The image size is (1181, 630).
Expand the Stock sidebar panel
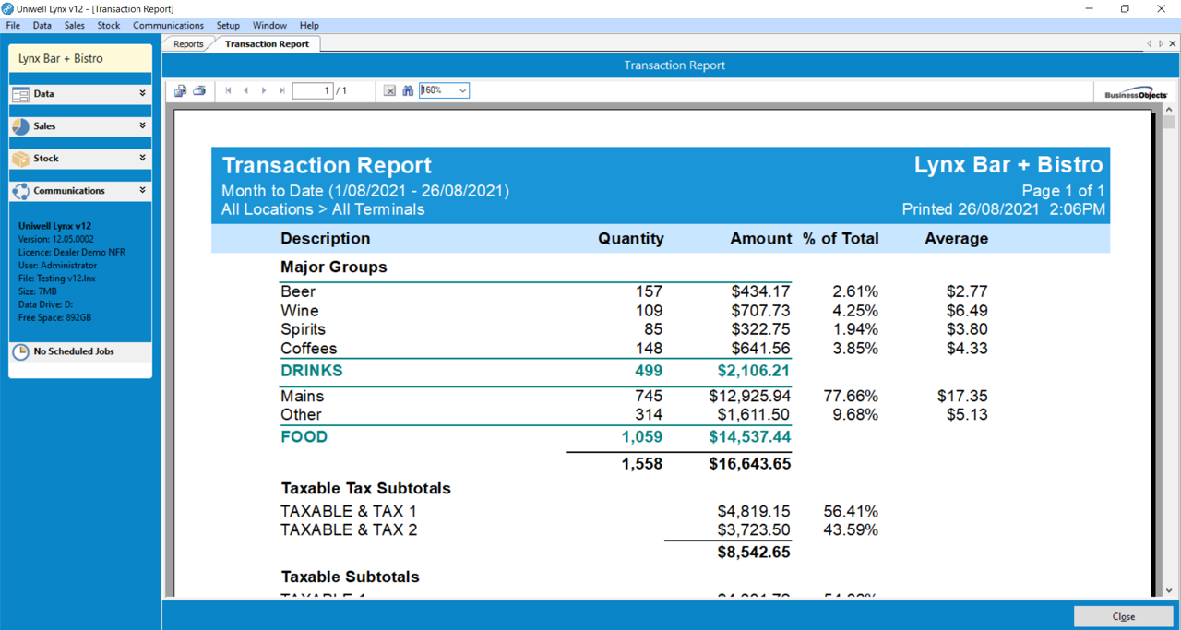[x=142, y=158]
